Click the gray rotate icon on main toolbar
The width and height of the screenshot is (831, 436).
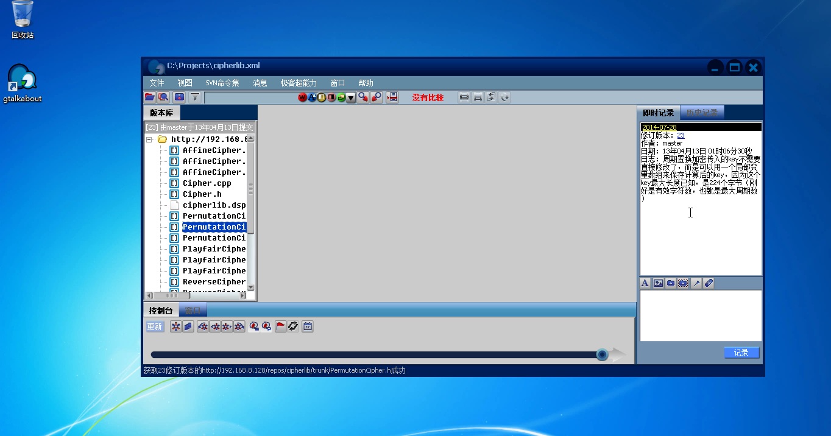tap(504, 97)
